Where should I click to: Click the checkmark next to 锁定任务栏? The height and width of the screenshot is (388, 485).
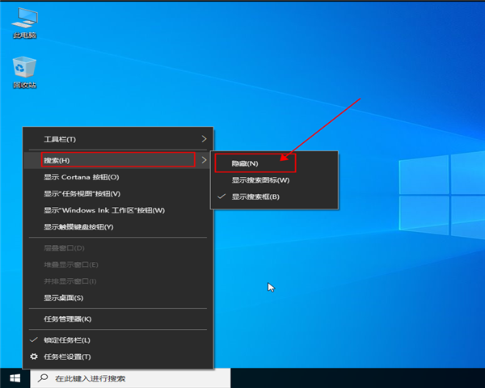tap(33, 340)
